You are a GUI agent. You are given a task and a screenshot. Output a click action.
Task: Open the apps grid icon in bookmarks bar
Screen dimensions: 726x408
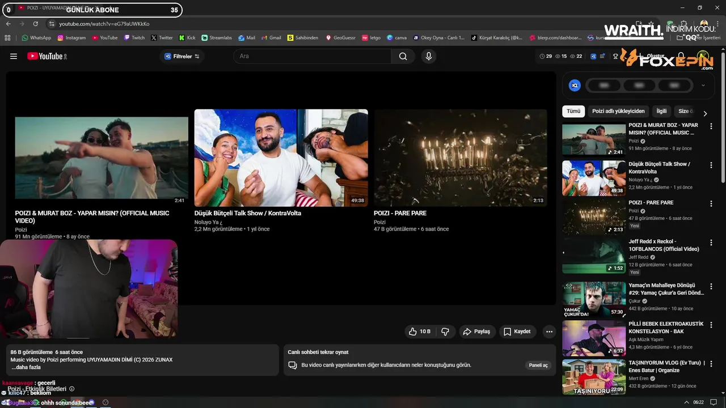7,38
